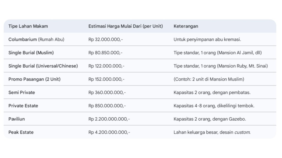This screenshot has height=158, width=282.
Task: Click price 'Rp 122.000.000,-'
Action: [106, 66]
